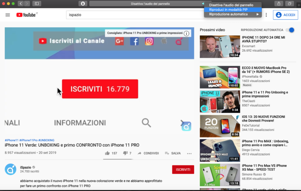Click the Apple logo icon in banner
Viewport: 301px width, 191px height.
coord(164,41)
